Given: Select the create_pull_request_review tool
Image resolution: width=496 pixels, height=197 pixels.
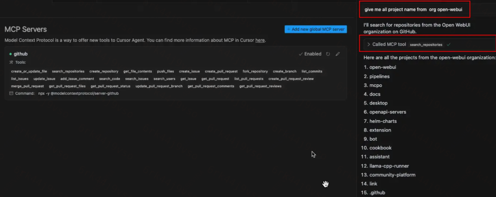Looking at the screenshot, I should point(291,79).
